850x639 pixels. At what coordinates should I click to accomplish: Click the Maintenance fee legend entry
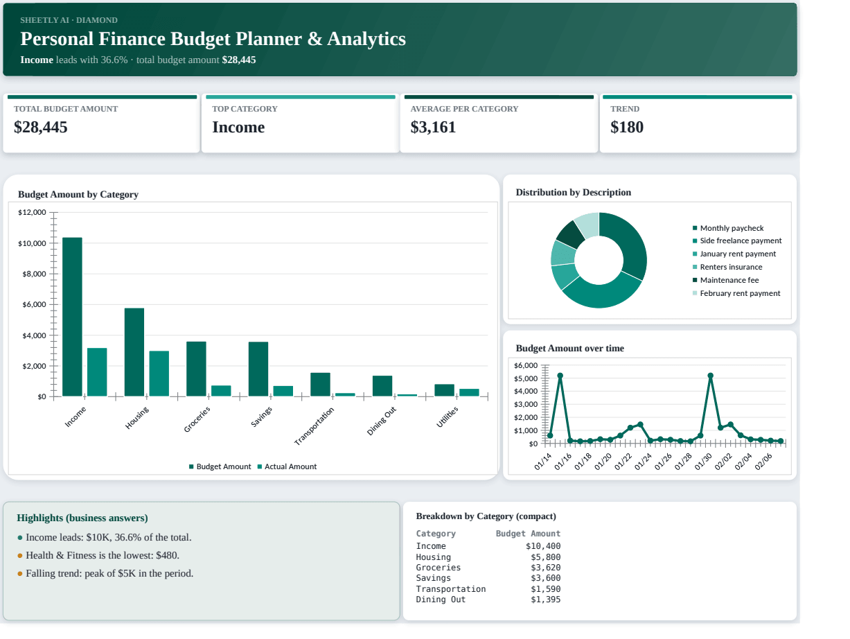(726, 281)
